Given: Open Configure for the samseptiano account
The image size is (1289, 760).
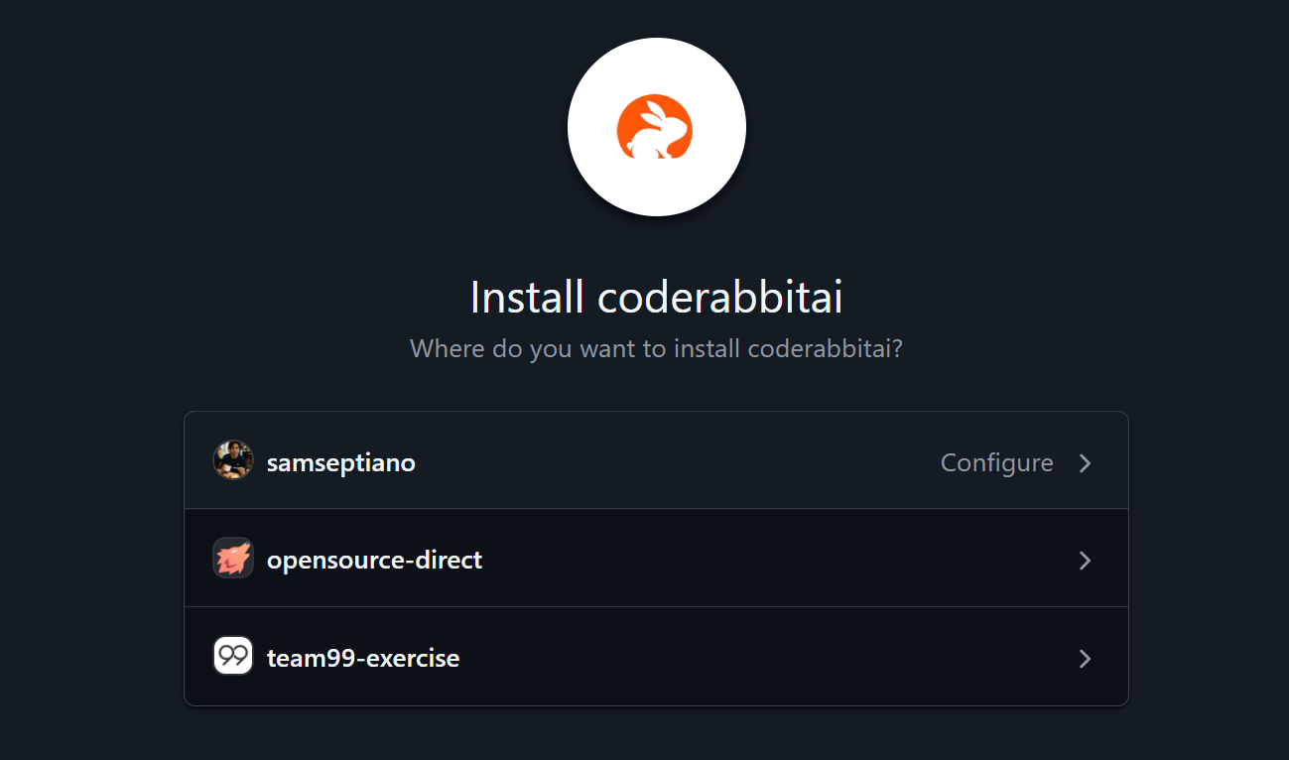Looking at the screenshot, I should coord(997,463).
